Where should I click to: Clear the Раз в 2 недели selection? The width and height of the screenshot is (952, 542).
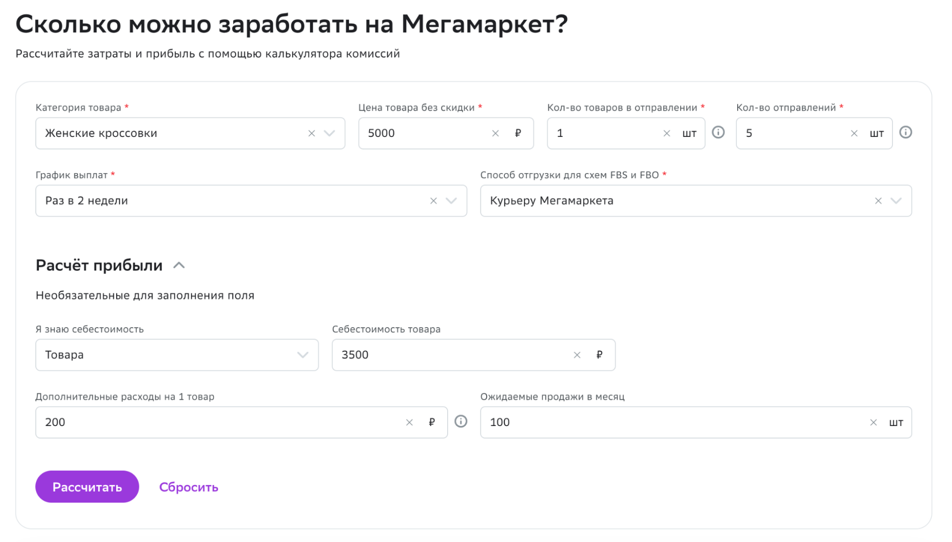pos(433,201)
